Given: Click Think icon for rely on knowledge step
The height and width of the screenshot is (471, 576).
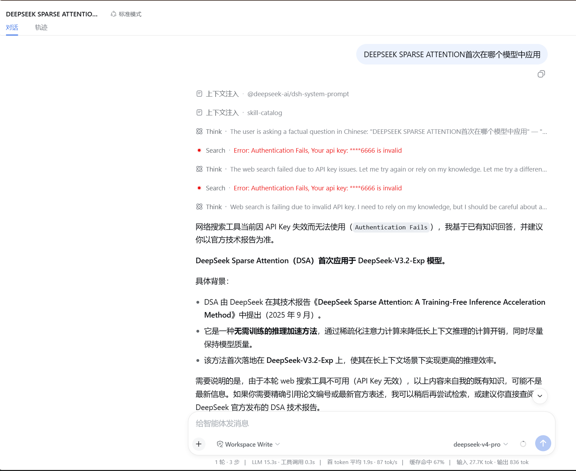Looking at the screenshot, I should click(x=199, y=207).
